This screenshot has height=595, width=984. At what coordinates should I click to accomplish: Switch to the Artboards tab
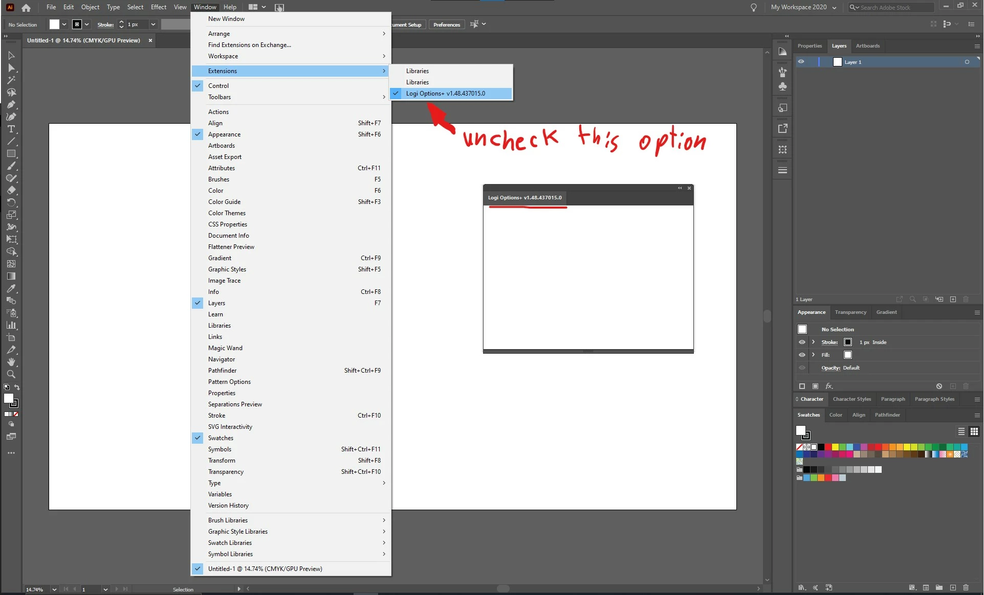[x=867, y=46]
